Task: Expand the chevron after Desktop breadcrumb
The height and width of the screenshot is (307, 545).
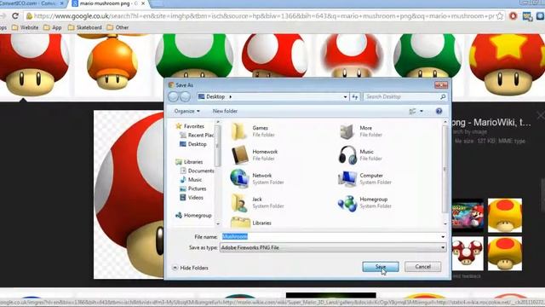Action: [230, 96]
